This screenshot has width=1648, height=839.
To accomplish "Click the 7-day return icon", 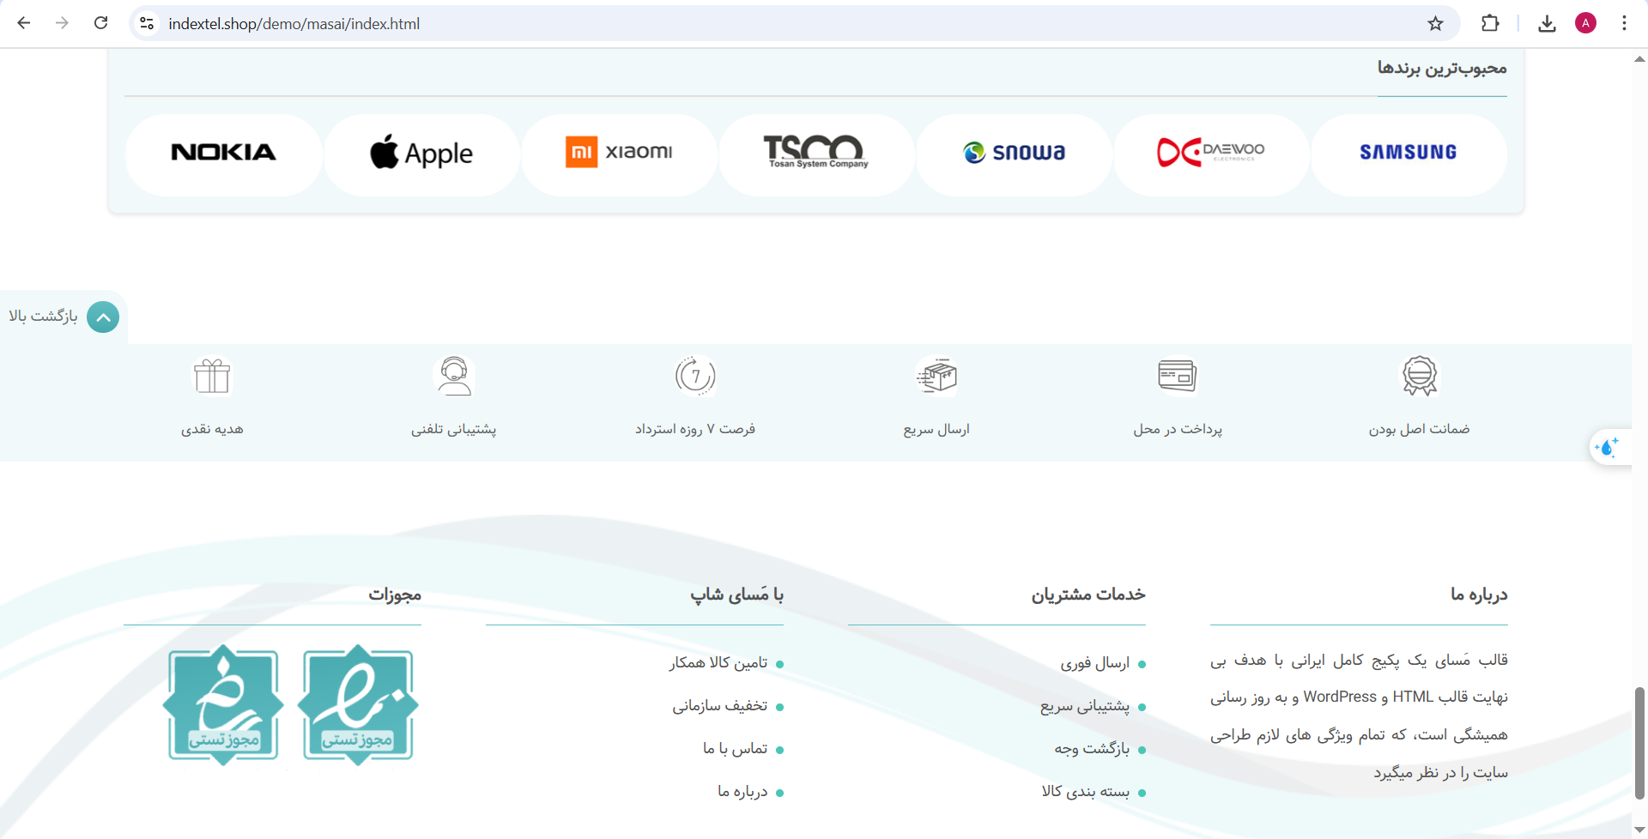I will pyautogui.click(x=695, y=376).
